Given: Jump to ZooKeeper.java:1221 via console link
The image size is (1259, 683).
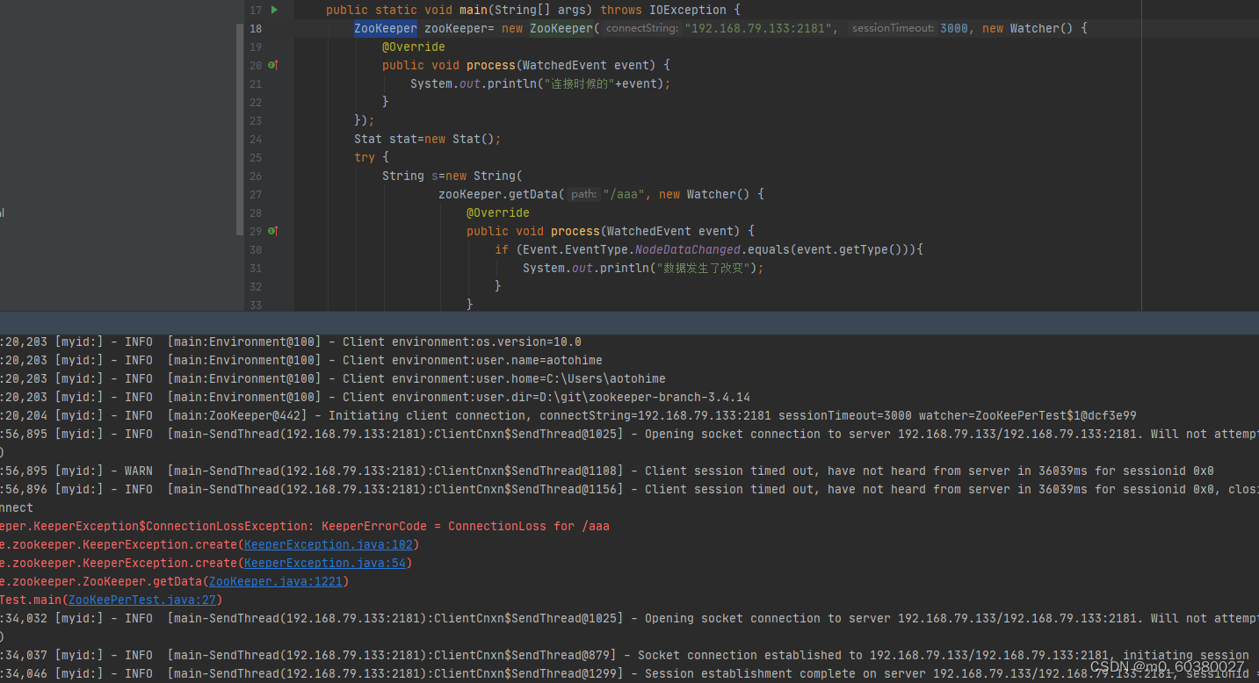Looking at the screenshot, I should (x=275, y=580).
